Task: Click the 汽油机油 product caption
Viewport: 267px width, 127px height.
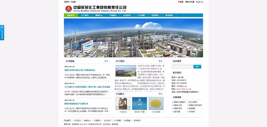Action: 123,112
